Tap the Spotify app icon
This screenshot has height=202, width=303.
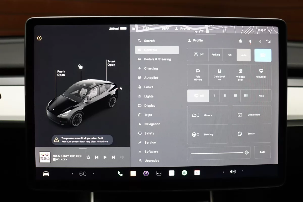tap(185, 173)
